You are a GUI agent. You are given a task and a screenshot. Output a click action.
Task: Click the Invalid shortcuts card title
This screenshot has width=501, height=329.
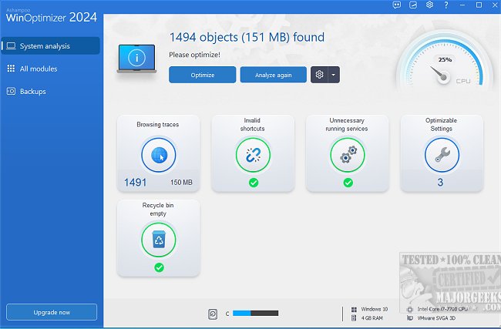(x=252, y=125)
